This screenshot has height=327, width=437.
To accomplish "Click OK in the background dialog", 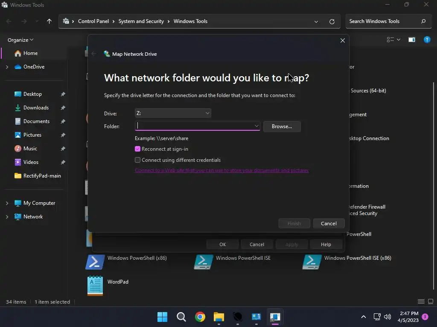I will 222,244.
